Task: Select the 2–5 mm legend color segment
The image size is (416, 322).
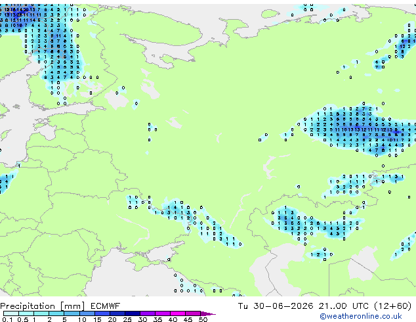Action: [x=56, y=313]
